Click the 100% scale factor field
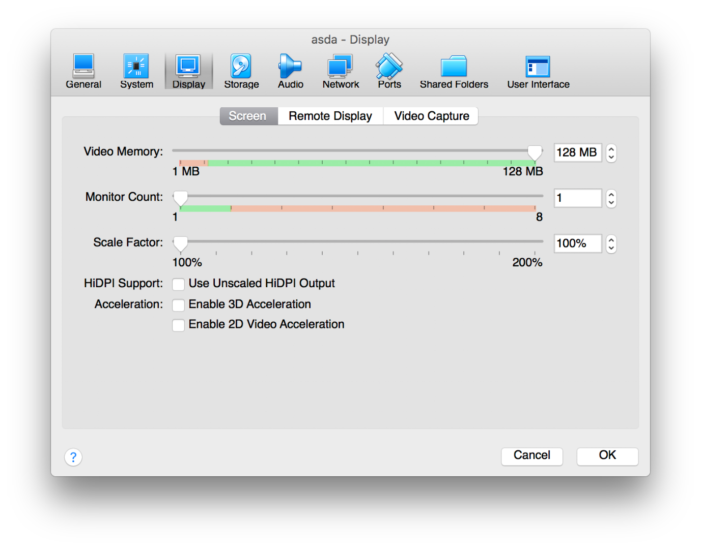 coord(578,244)
